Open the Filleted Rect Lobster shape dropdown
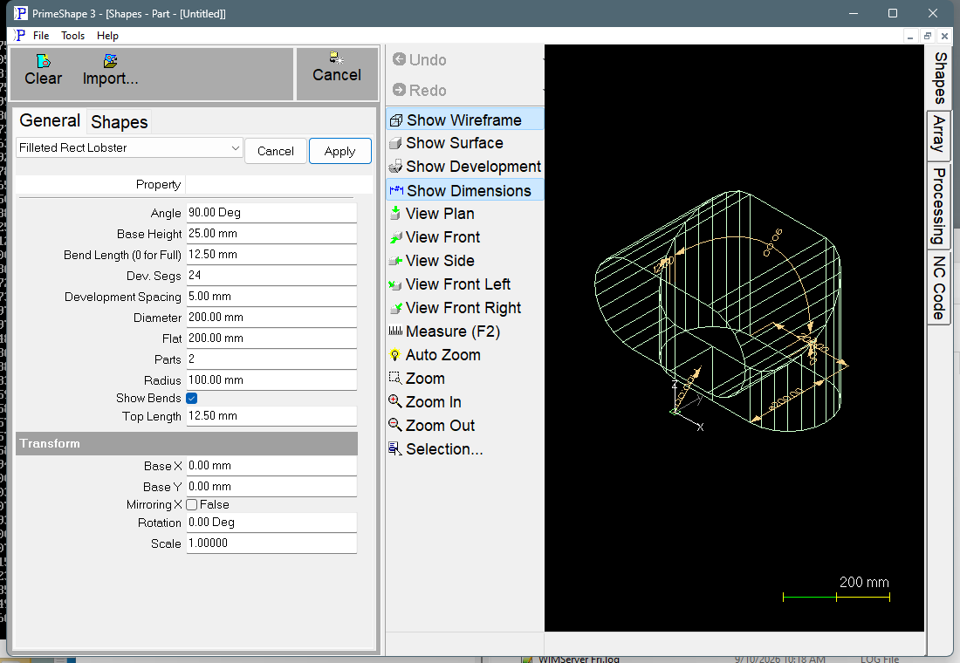 [129, 147]
